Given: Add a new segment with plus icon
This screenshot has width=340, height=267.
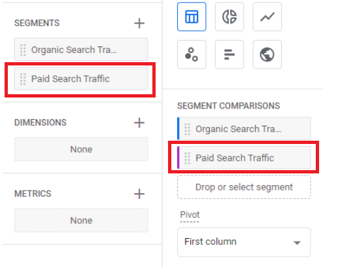Looking at the screenshot, I should 139,24.
